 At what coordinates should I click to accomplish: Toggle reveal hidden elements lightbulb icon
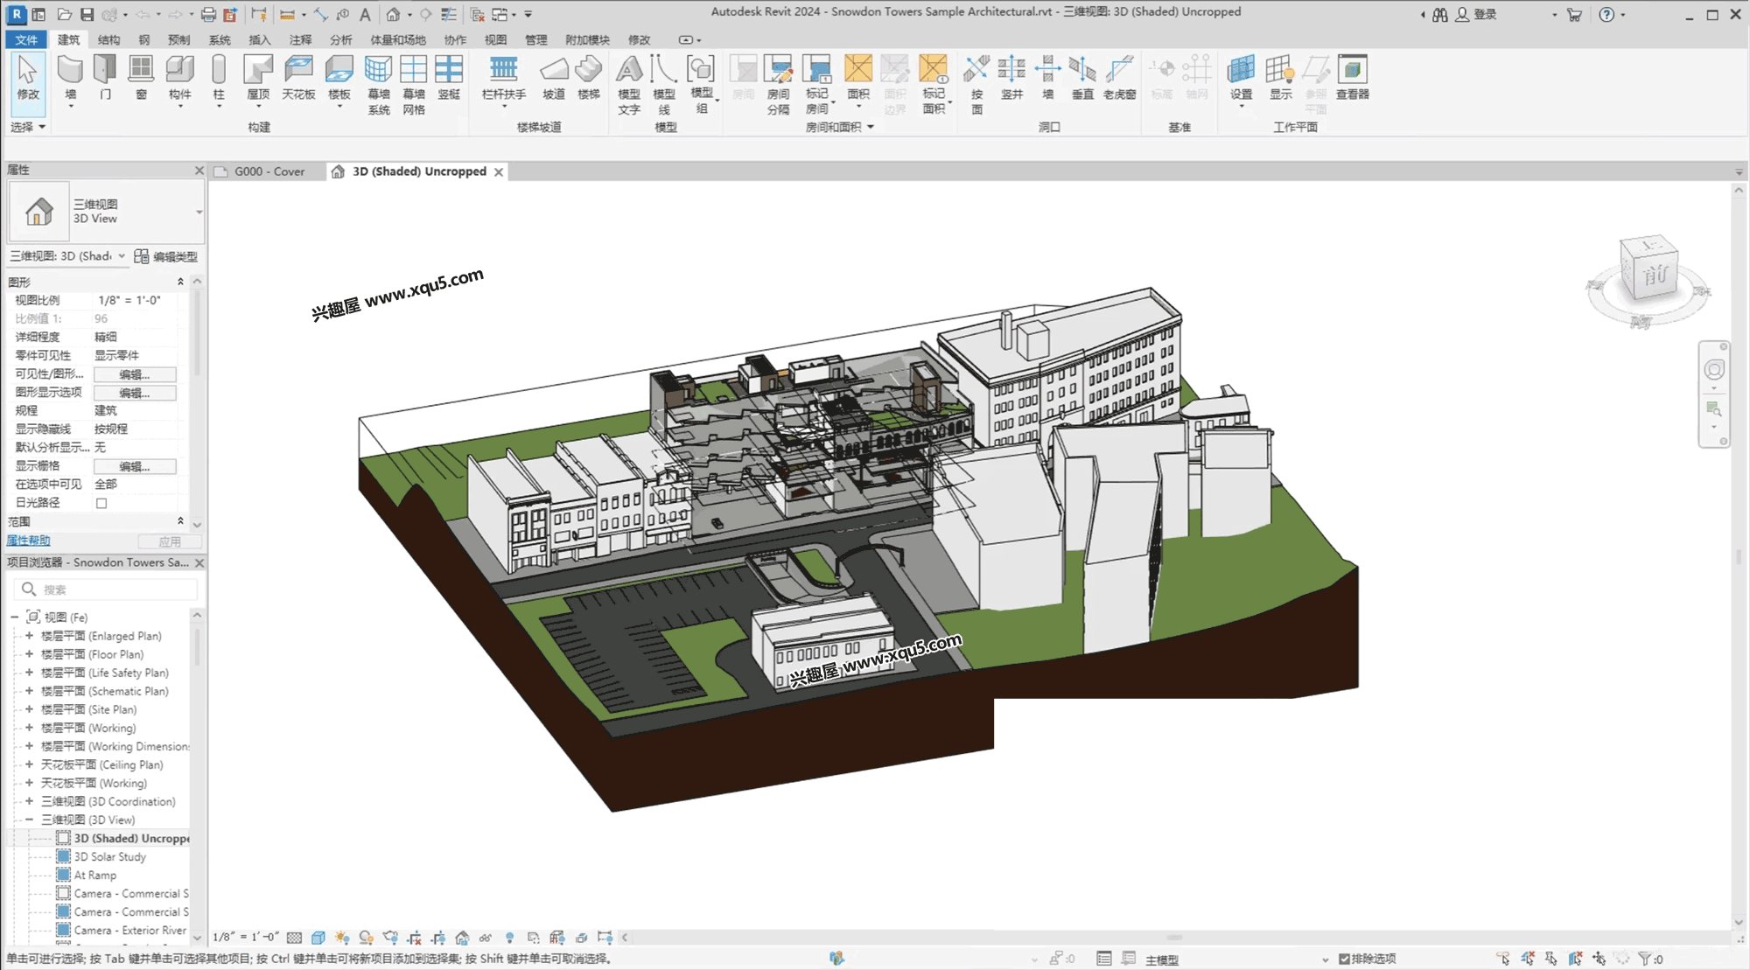click(509, 938)
